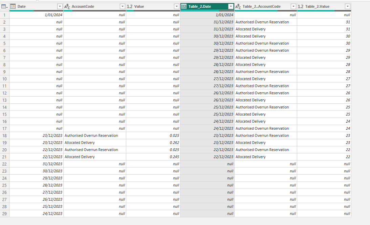Click Date cell 25/12/2023 in row 28
This screenshot has width=370, height=225.
point(36,206)
